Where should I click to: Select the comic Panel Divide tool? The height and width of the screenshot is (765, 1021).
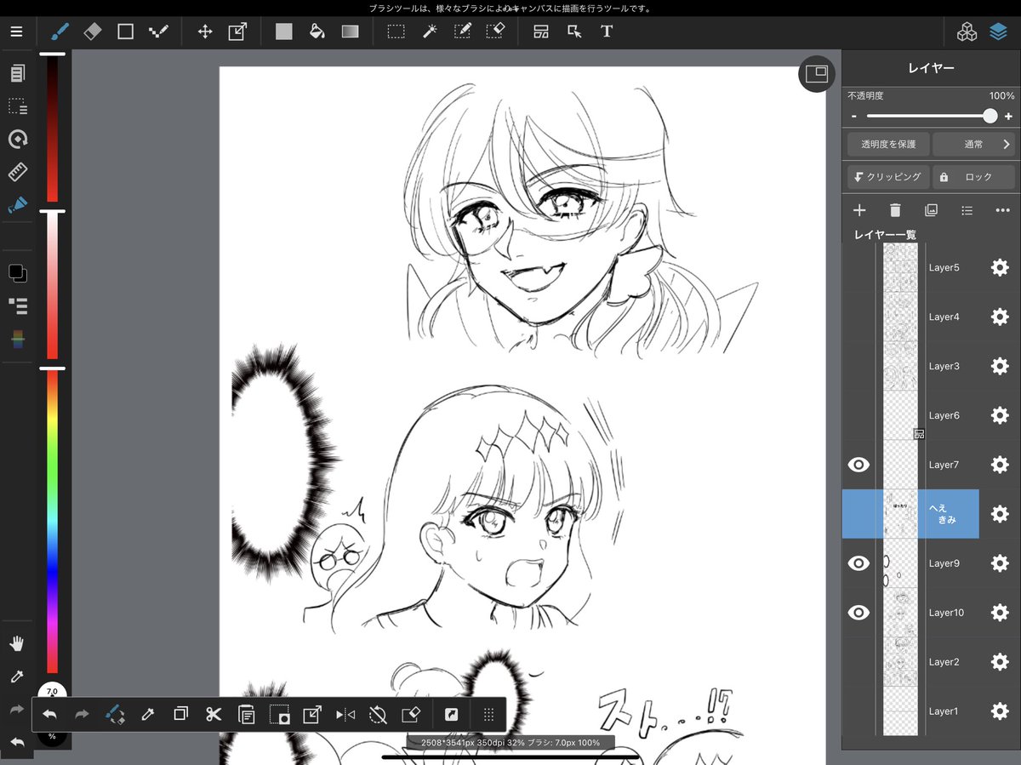coord(541,31)
